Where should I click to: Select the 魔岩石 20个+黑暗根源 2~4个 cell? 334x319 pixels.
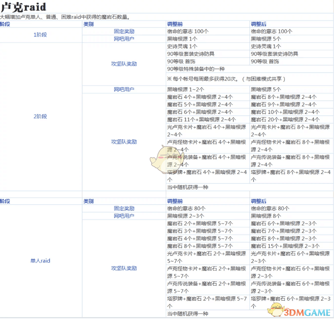[x=285, y=120]
